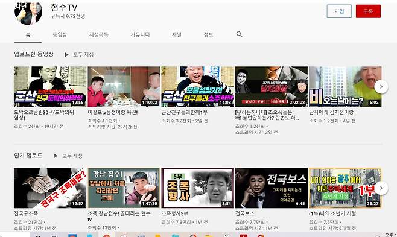Open the 동영상 tab
This screenshot has width=397, height=237.
(x=60, y=34)
